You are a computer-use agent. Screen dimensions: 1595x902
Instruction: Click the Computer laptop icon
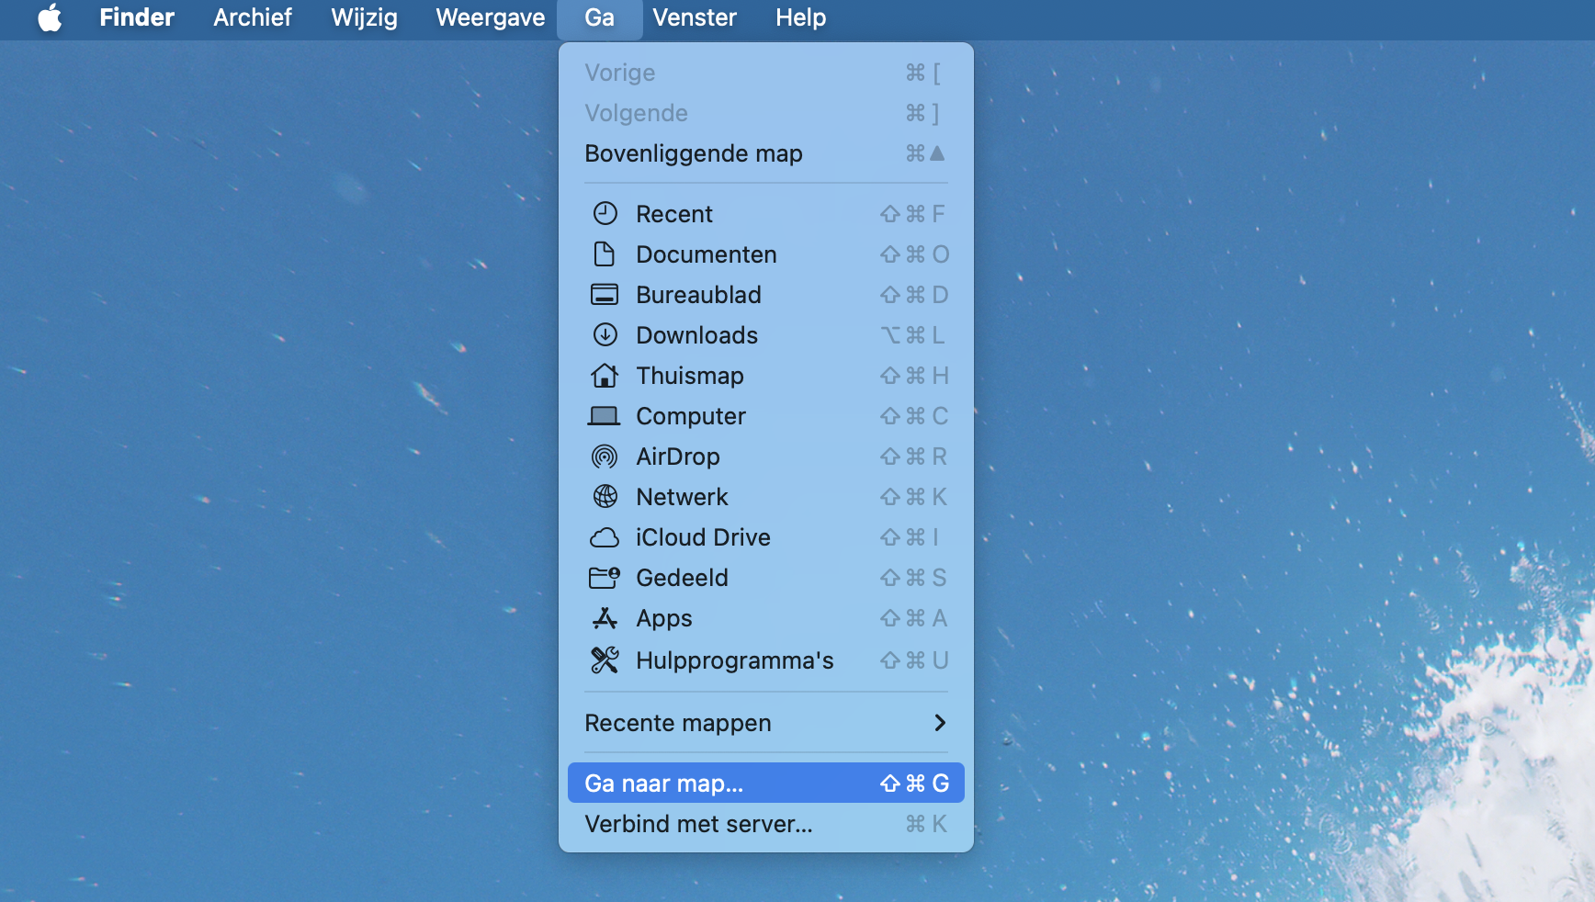click(605, 416)
